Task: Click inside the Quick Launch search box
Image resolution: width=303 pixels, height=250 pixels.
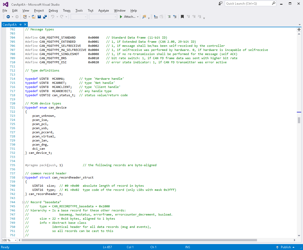Action: tap(248, 4)
